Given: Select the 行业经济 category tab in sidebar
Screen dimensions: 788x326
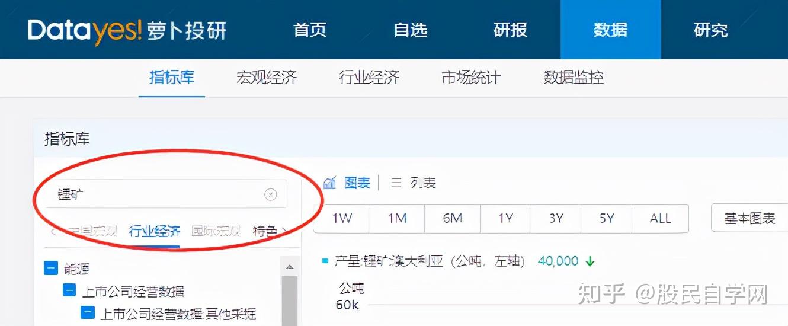Looking at the screenshot, I should click(x=155, y=231).
